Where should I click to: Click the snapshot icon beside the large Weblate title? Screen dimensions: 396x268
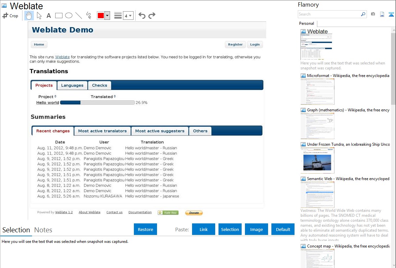pos(4,6)
